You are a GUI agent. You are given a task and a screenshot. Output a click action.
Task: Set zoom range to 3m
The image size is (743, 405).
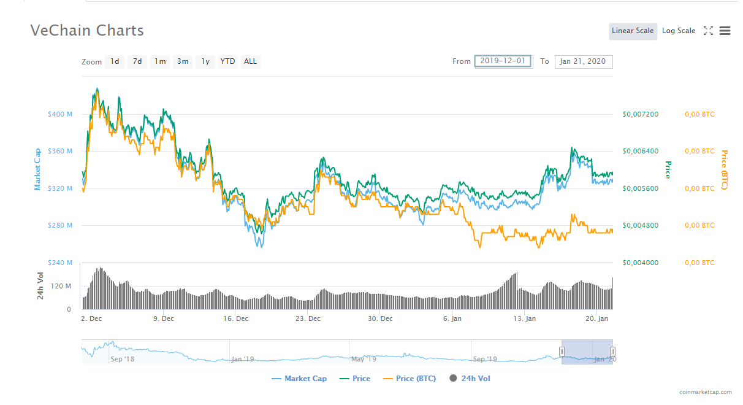(x=183, y=61)
